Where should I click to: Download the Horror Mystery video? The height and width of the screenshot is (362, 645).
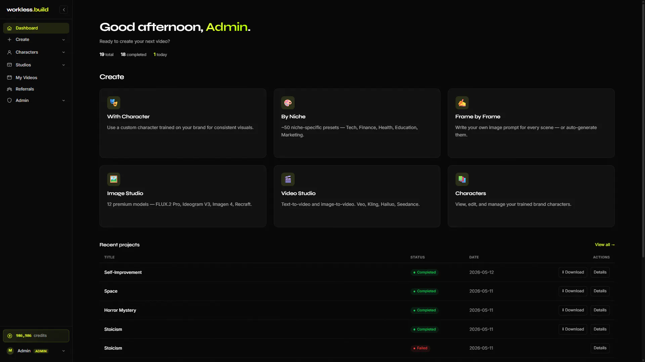click(573, 310)
